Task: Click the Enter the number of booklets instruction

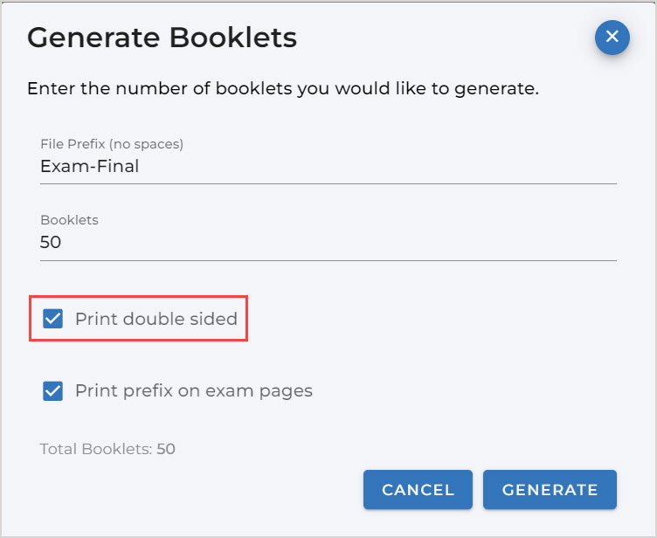Action: [x=282, y=88]
